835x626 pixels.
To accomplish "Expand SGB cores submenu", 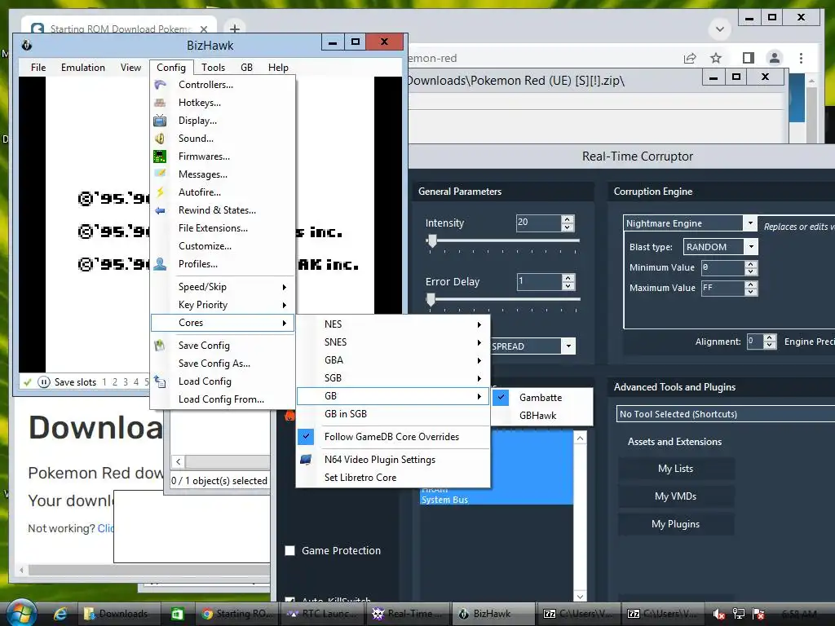I will (393, 378).
